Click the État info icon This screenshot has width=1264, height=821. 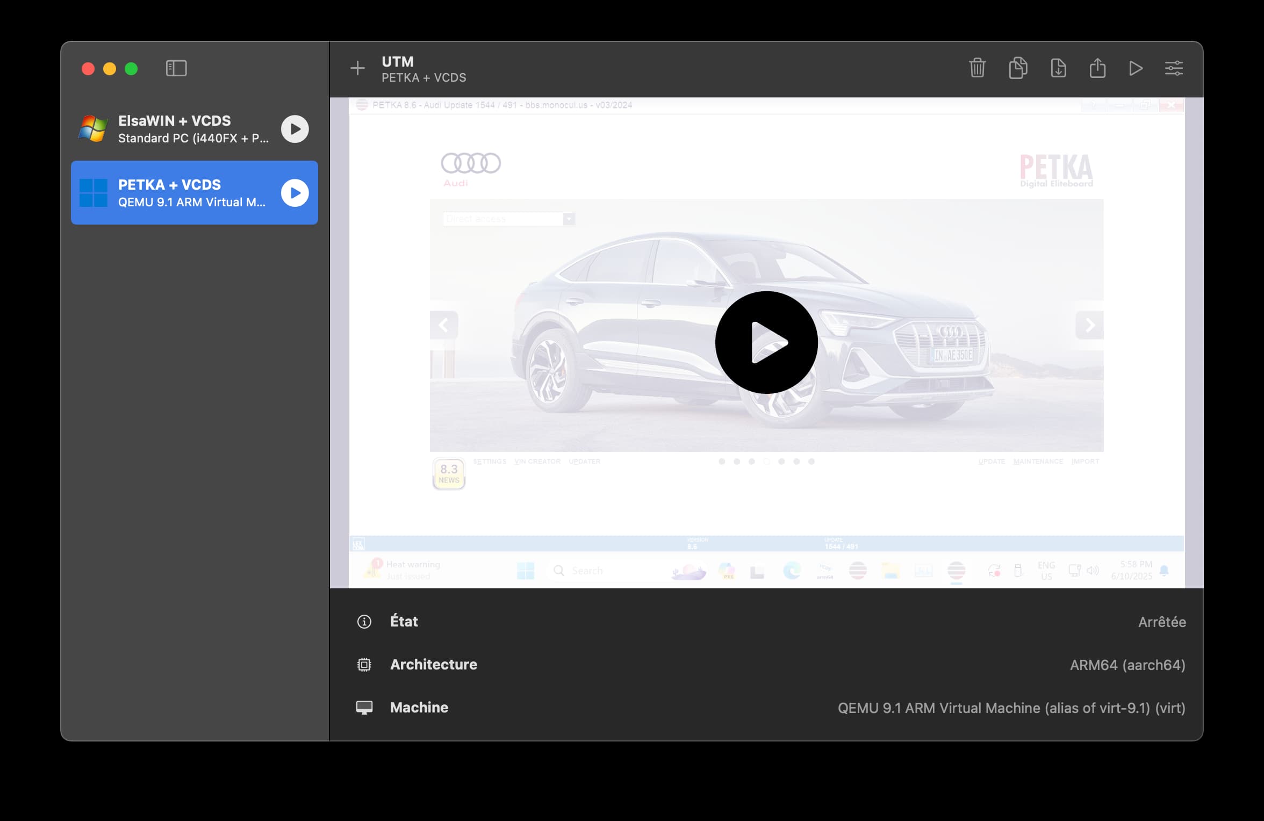click(x=364, y=622)
